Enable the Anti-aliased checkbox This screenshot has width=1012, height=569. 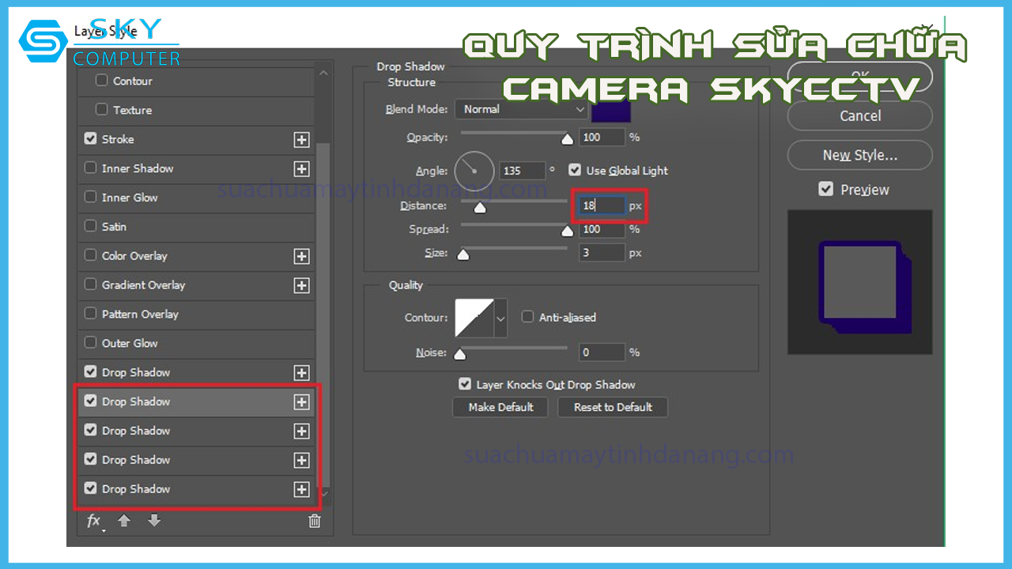[527, 317]
